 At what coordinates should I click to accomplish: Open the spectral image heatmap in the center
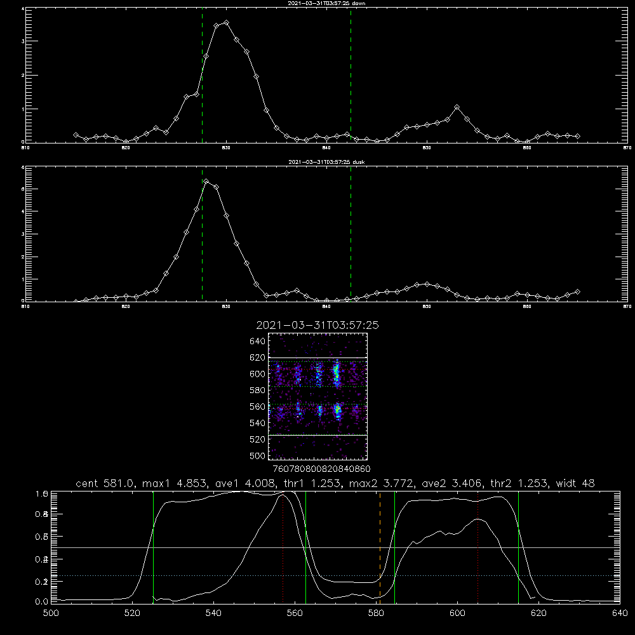(x=318, y=396)
